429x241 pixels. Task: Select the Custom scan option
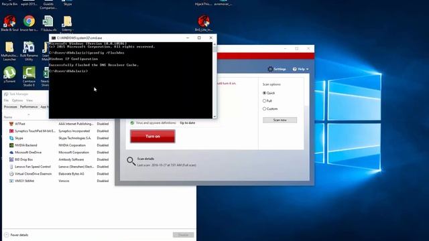264,108
